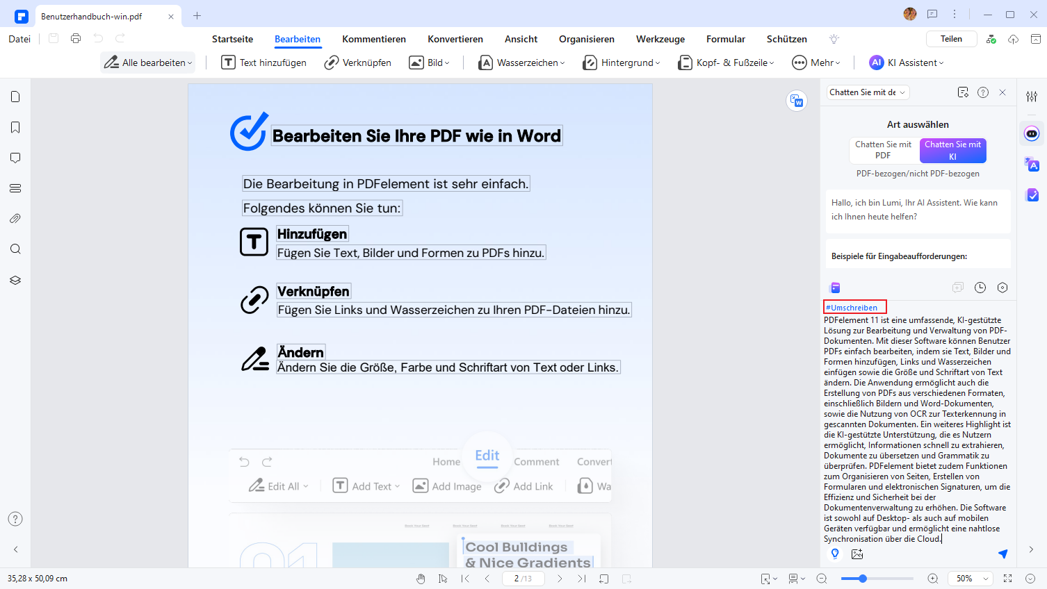Click the lightbulb prompt icon below chat input
The height and width of the screenshot is (589, 1047).
coord(835,554)
